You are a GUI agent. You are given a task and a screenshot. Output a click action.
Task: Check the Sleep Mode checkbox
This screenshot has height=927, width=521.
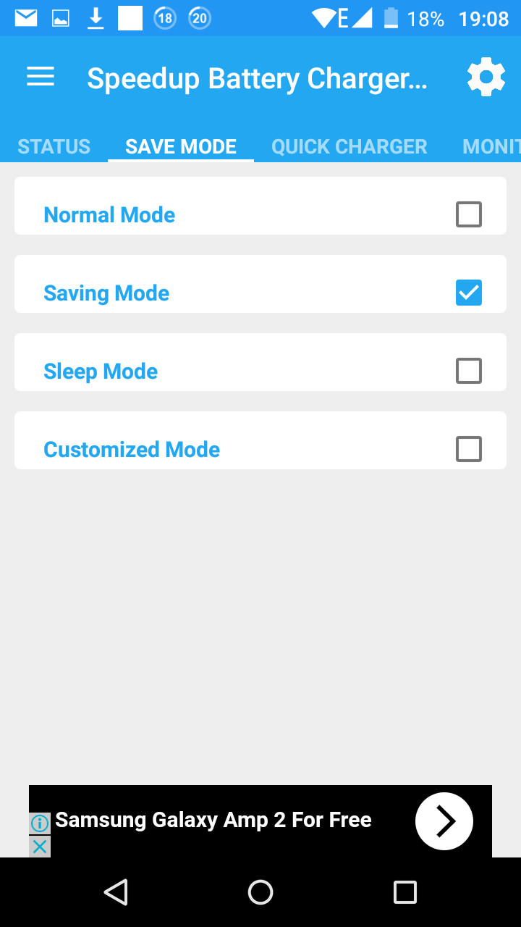click(468, 371)
